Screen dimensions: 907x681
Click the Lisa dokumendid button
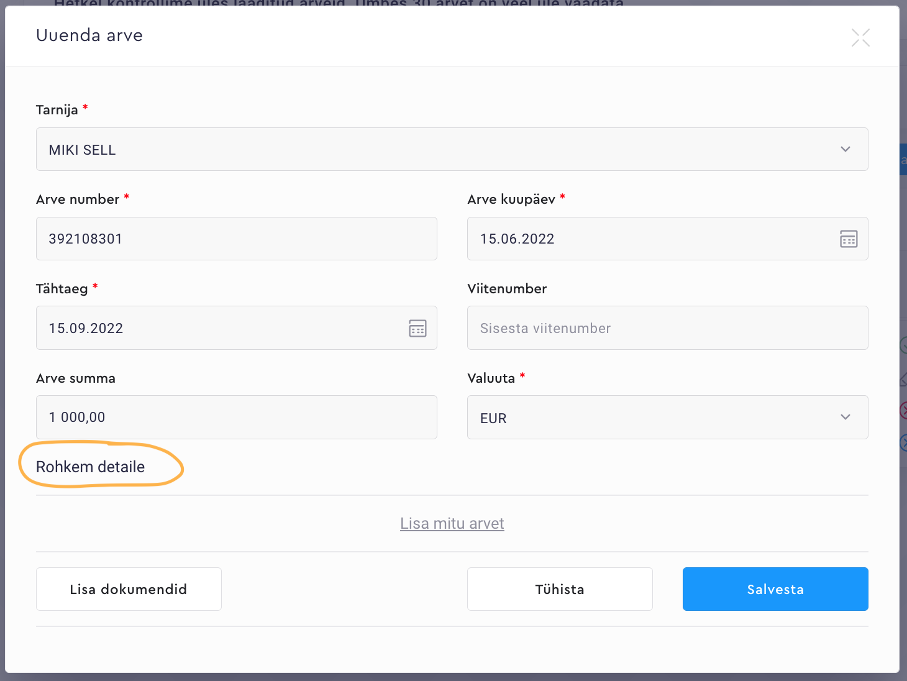(x=129, y=589)
